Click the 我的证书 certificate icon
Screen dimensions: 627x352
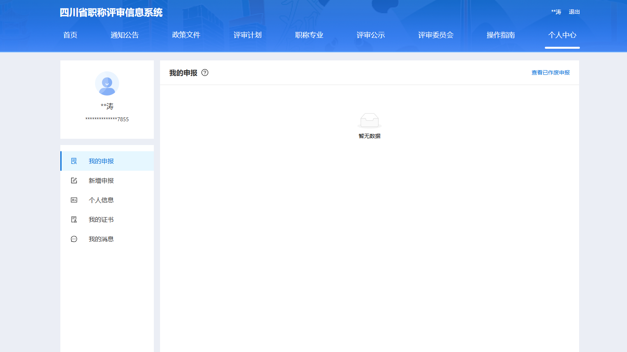point(74,219)
